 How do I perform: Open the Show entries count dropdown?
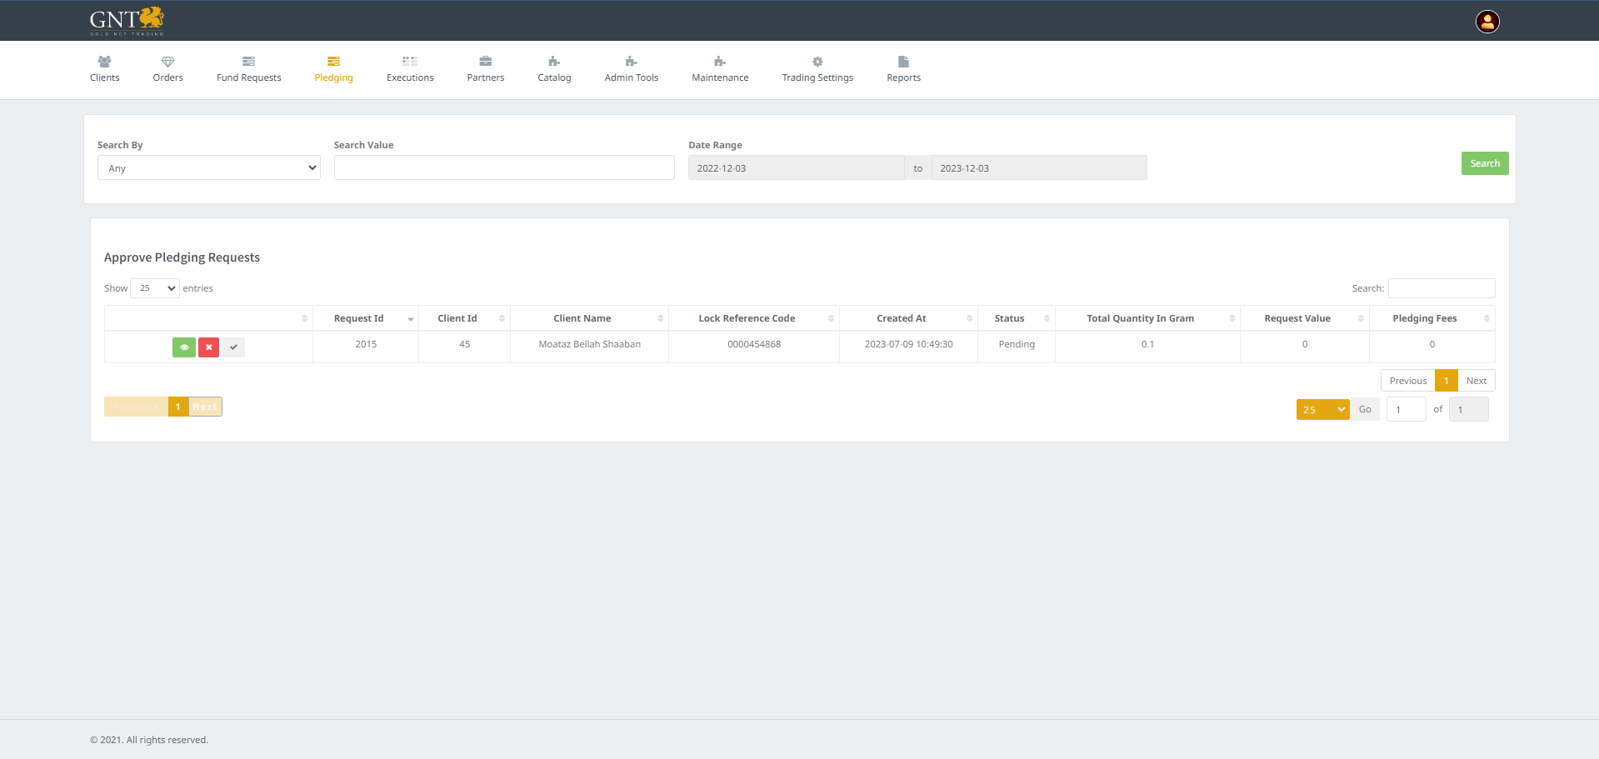point(155,288)
